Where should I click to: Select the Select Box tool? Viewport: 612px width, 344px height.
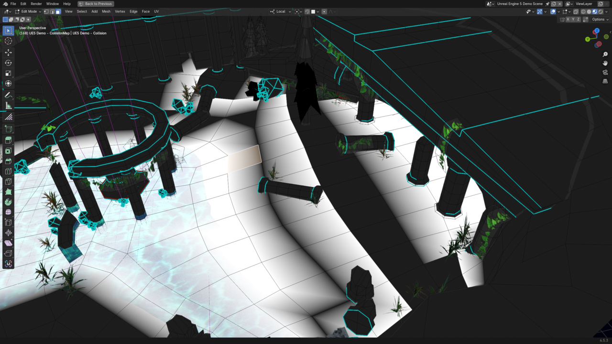tap(8, 31)
